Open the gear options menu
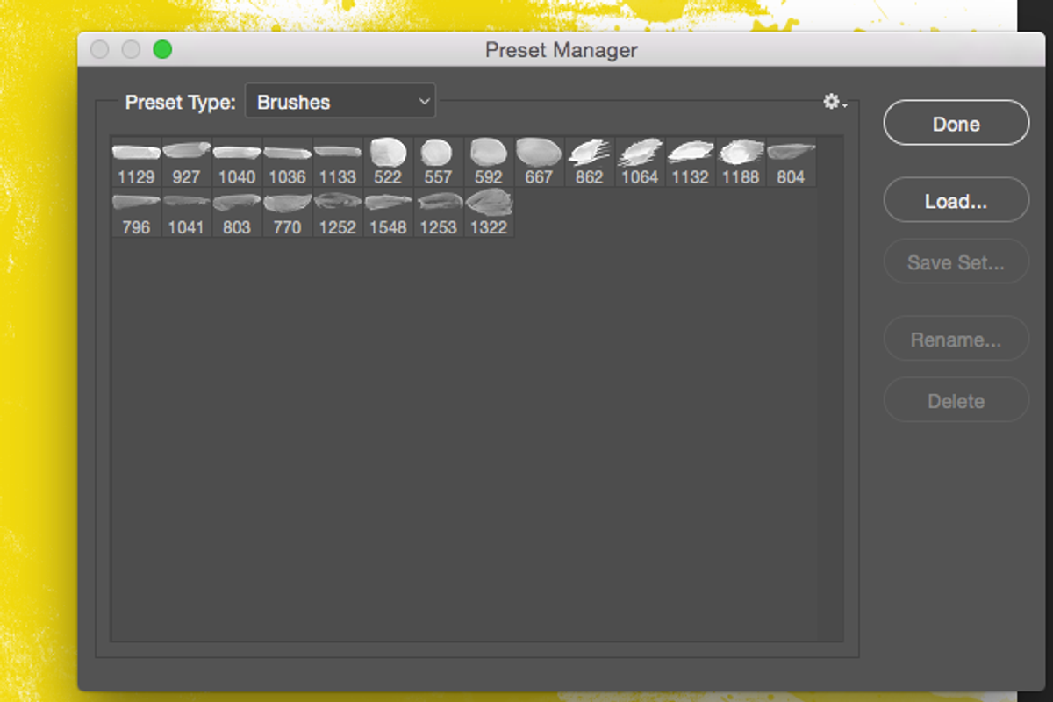Image resolution: width=1053 pixels, height=702 pixels. tap(834, 103)
